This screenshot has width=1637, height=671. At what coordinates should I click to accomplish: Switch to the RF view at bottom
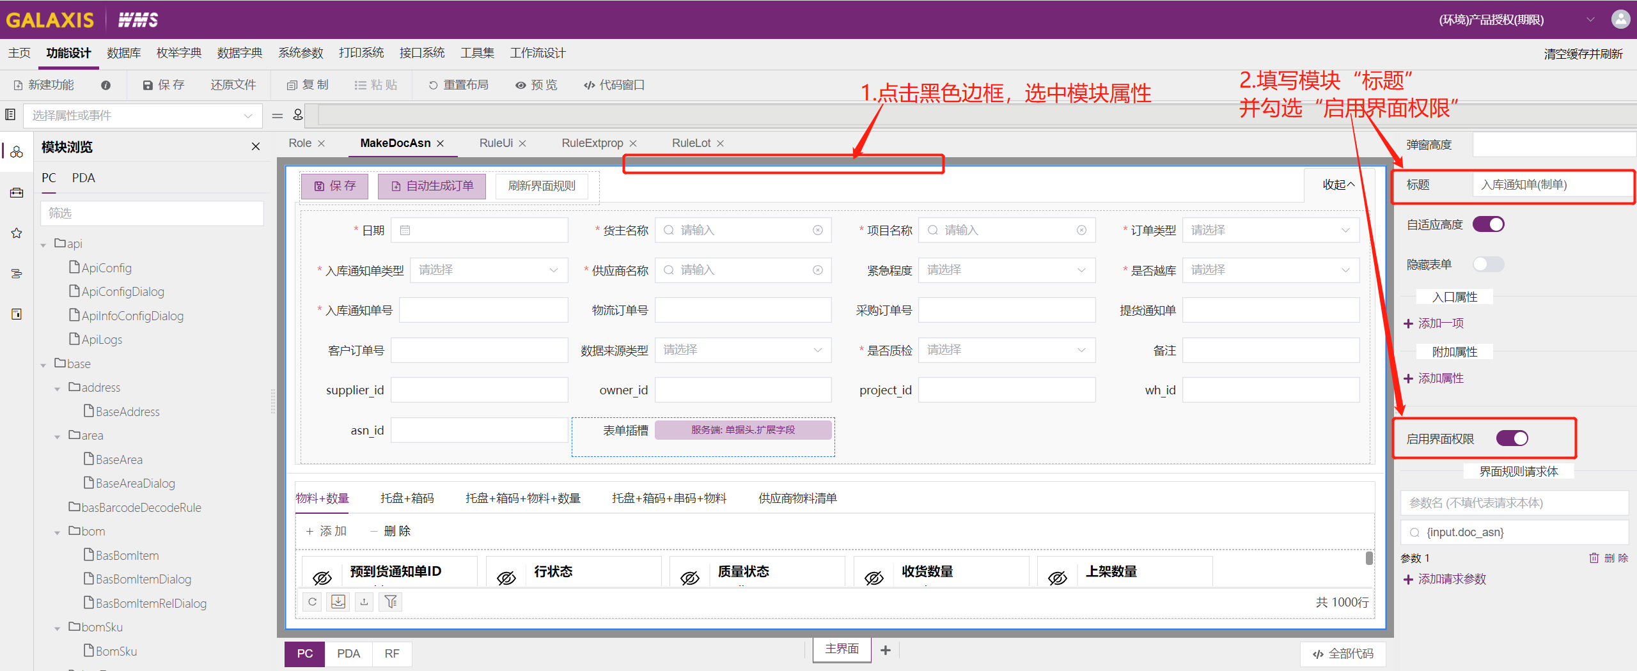(392, 654)
